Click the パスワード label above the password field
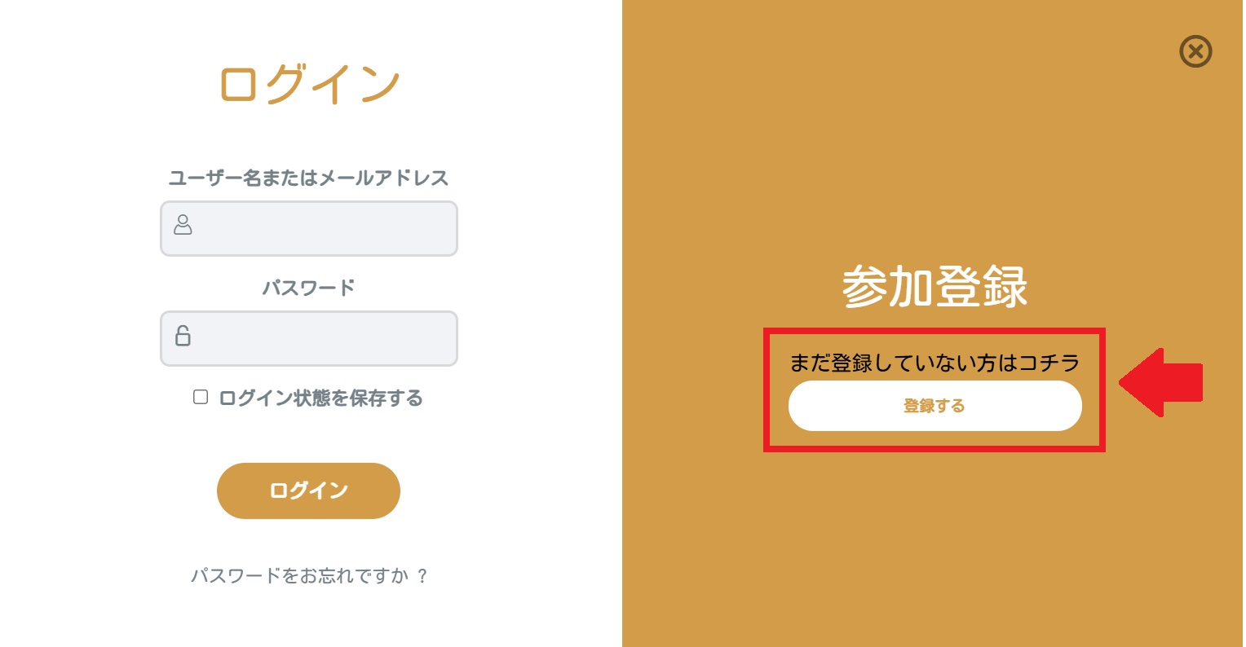Viewport: 1246px width, 647px height. click(308, 288)
